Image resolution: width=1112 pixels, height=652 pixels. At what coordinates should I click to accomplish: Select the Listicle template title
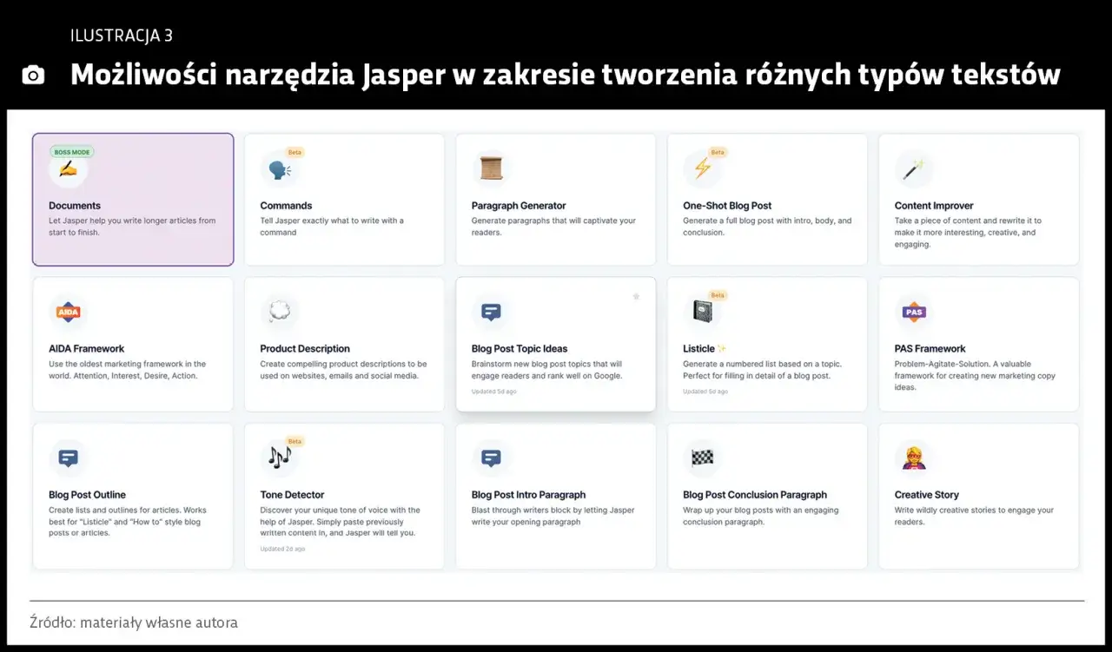tap(698, 349)
